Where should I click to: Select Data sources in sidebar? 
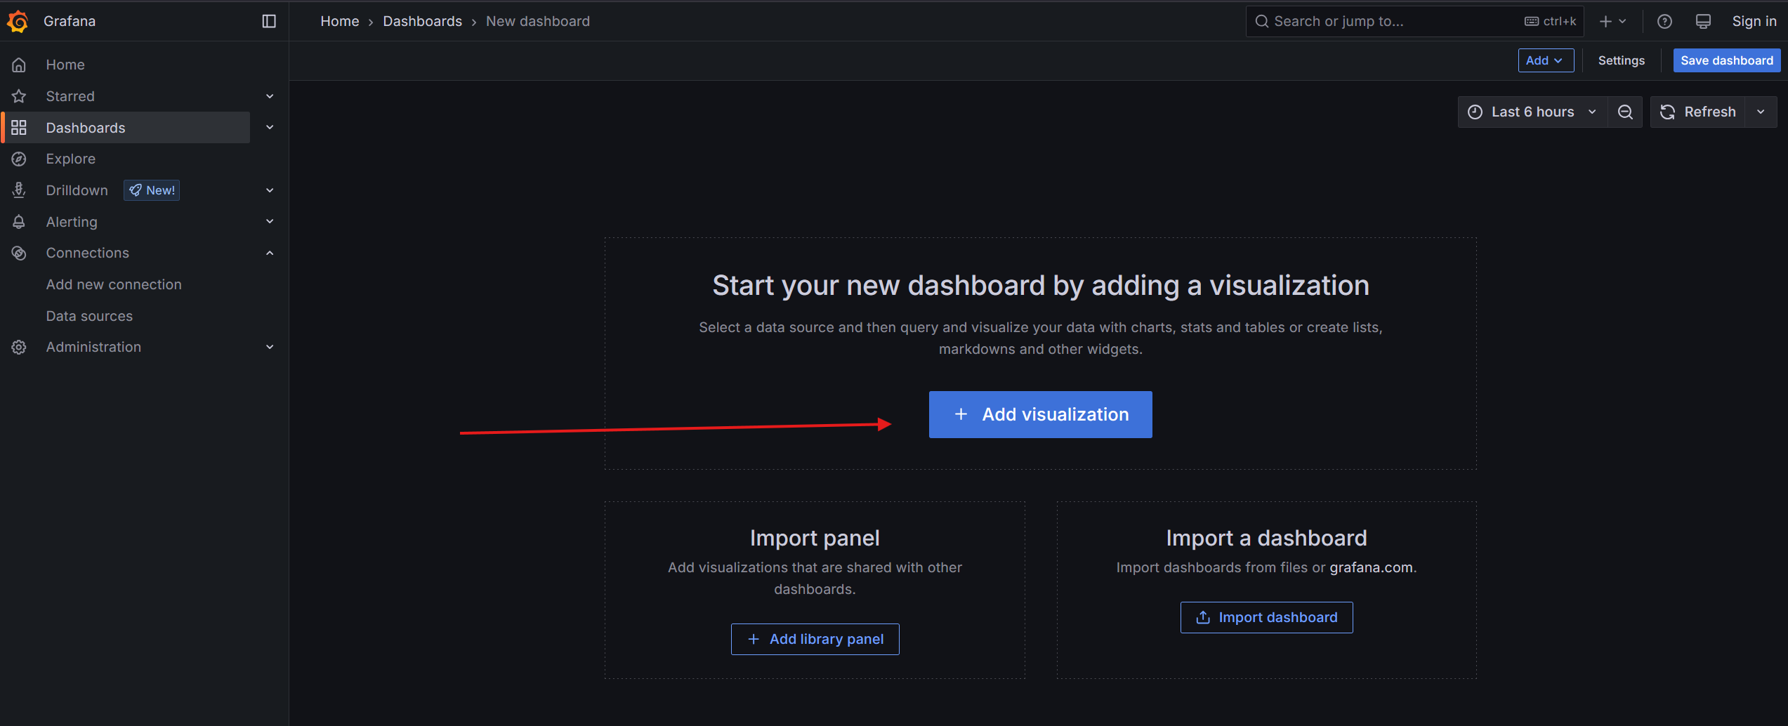click(x=89, y=316)
